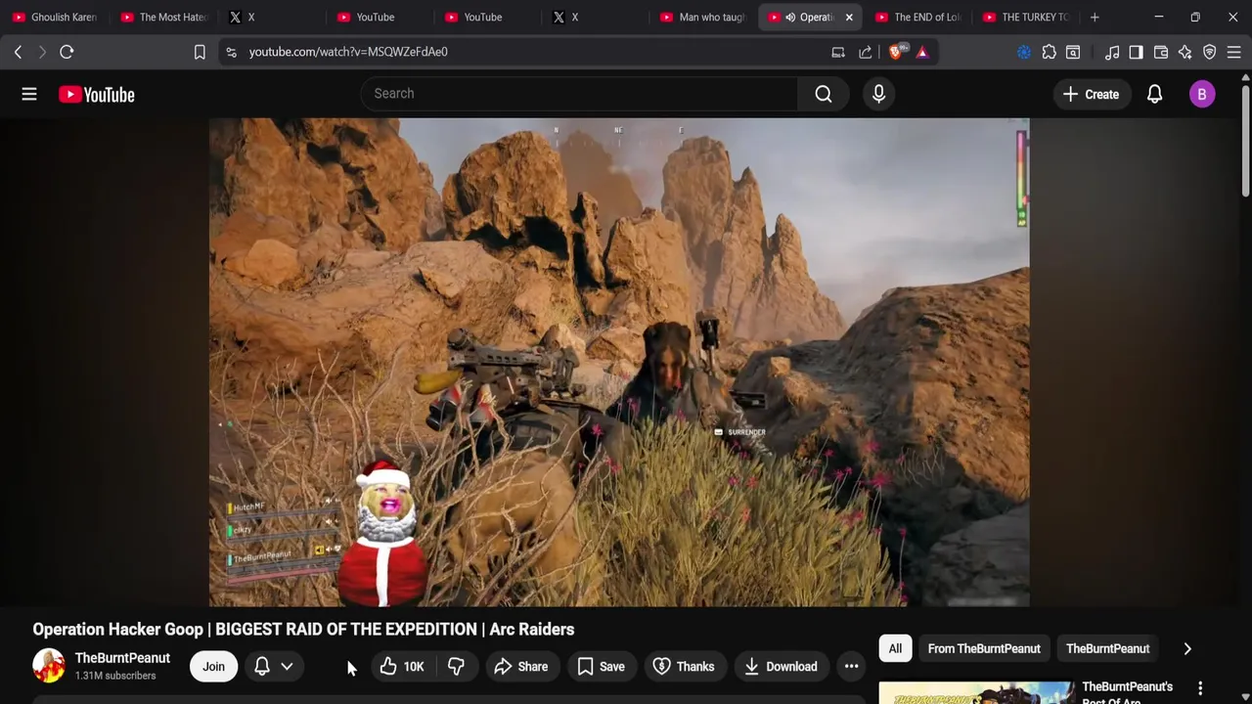Go to the YouTube home logo
Screen dimensions: 1252x704
[x=96, y=94]
